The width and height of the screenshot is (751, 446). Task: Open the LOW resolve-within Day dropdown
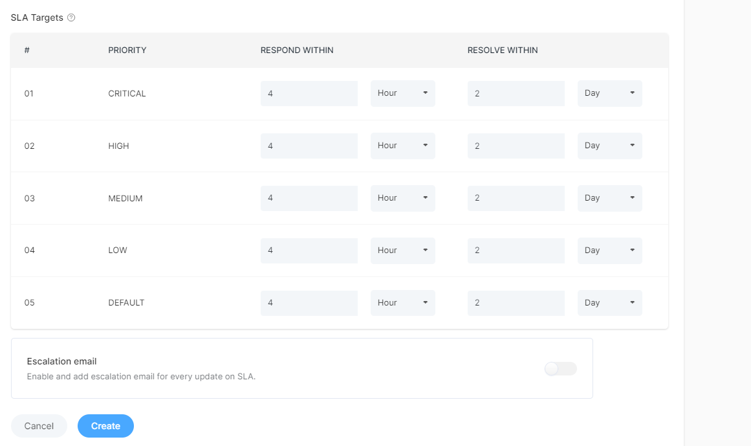[610, 251]
